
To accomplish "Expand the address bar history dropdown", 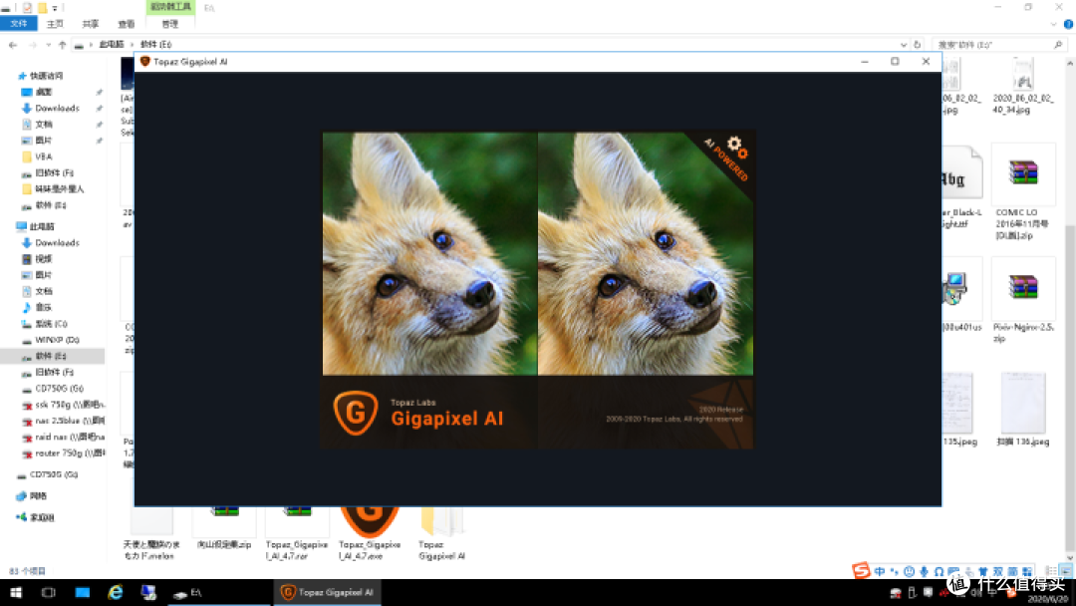I will [903, 45].
